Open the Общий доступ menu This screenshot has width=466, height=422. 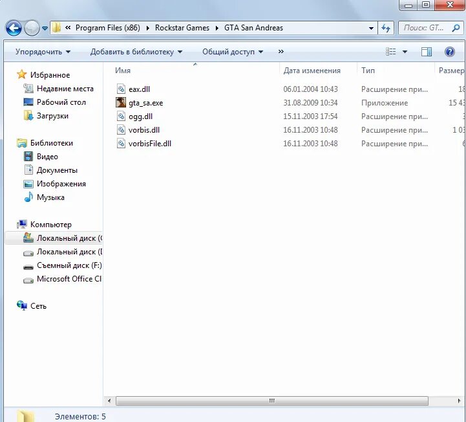click(x=233, y=52)
